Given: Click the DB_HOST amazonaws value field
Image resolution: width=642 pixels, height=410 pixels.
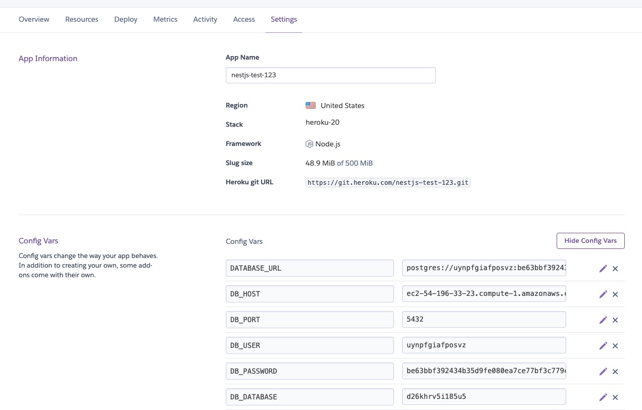Looking at the screenshot, I should click(x=484, y=294).
